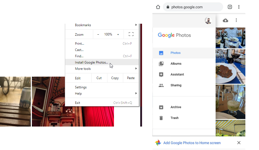Select Exit from the Chrome menu
Image resolution: width=259 pixels, height=150 pixels.
click(102, 103)
